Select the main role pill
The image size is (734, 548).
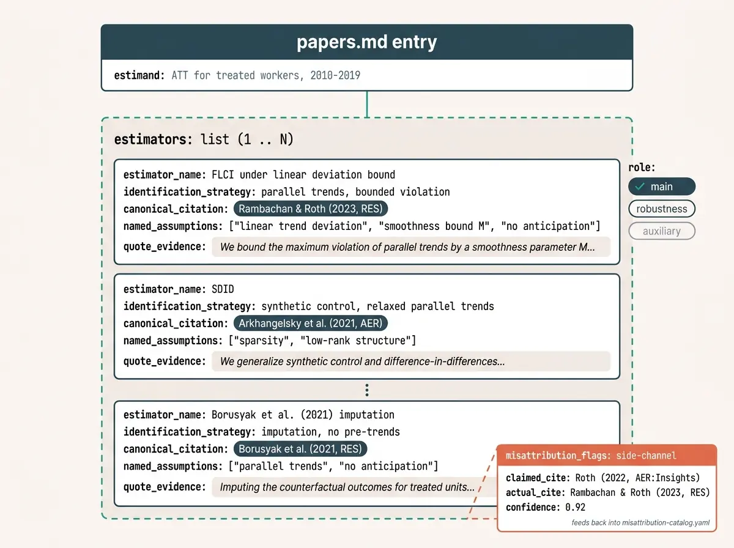tap(662, 187)
